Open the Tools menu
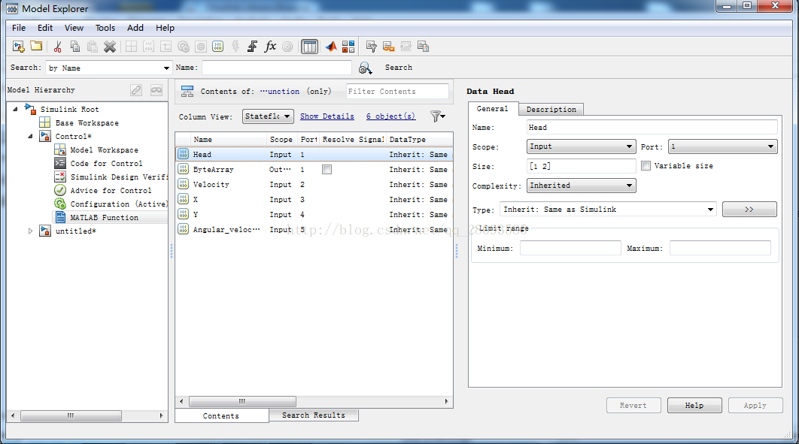Viewport: 799px width, 444px height. coord(105,28)
